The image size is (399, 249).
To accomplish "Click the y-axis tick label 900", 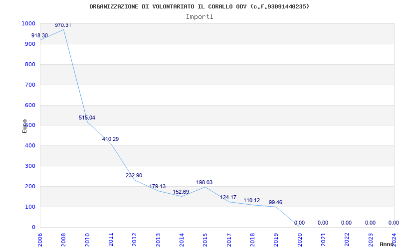I will click(30, 44).
